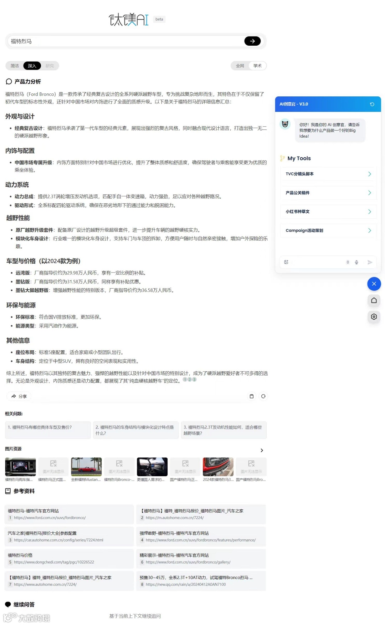Viewport: 385px width, 625px height.
Task: Expand 小红书种草文 tool
Action: pyautogui.click(x=328, y=212)
